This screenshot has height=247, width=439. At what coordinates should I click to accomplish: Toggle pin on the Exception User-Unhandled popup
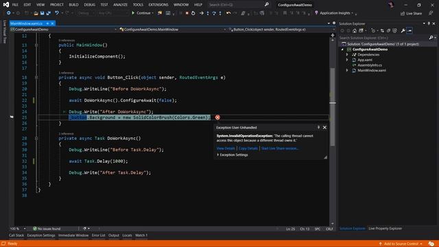[x=318, y=128]
